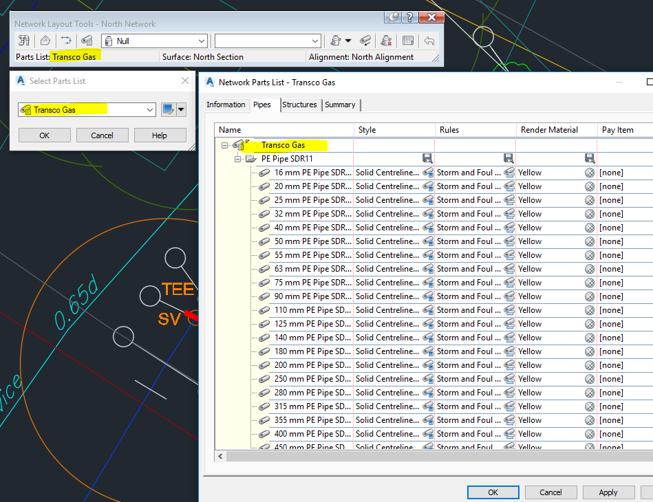
Task: Select the 110 mm PE Pipe row
Action: (x=433, y=310)
